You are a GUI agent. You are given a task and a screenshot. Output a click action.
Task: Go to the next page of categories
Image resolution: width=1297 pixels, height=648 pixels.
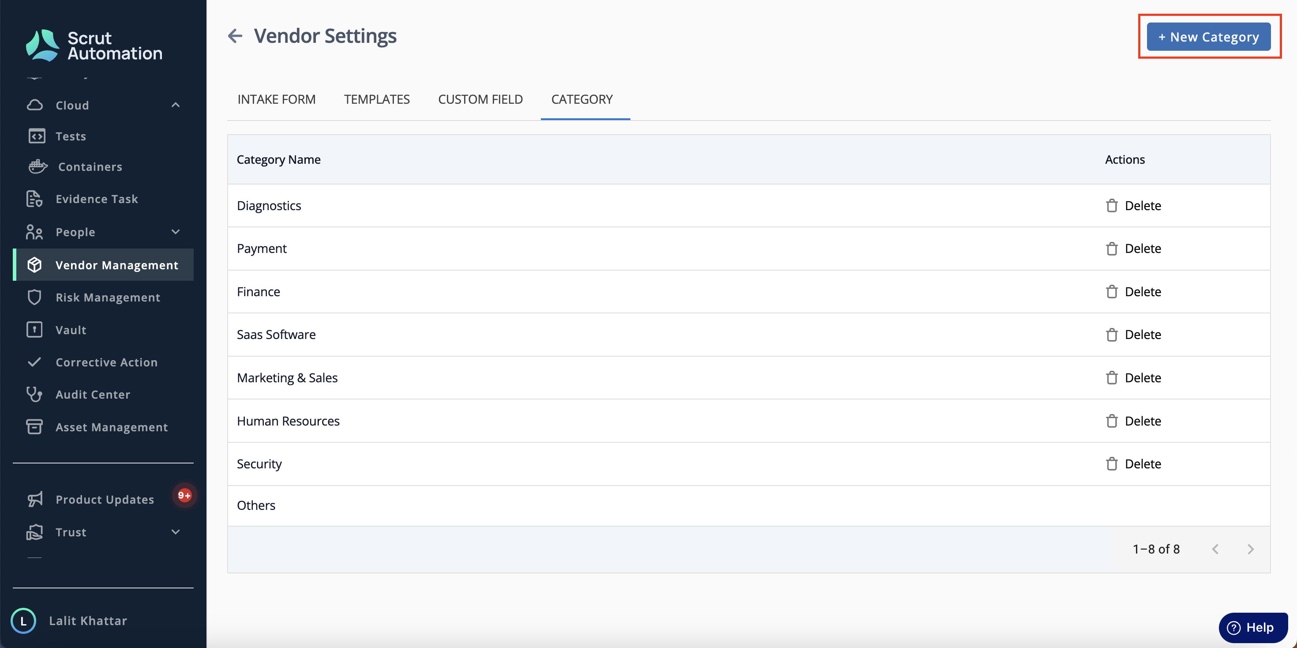[1251, 549]
